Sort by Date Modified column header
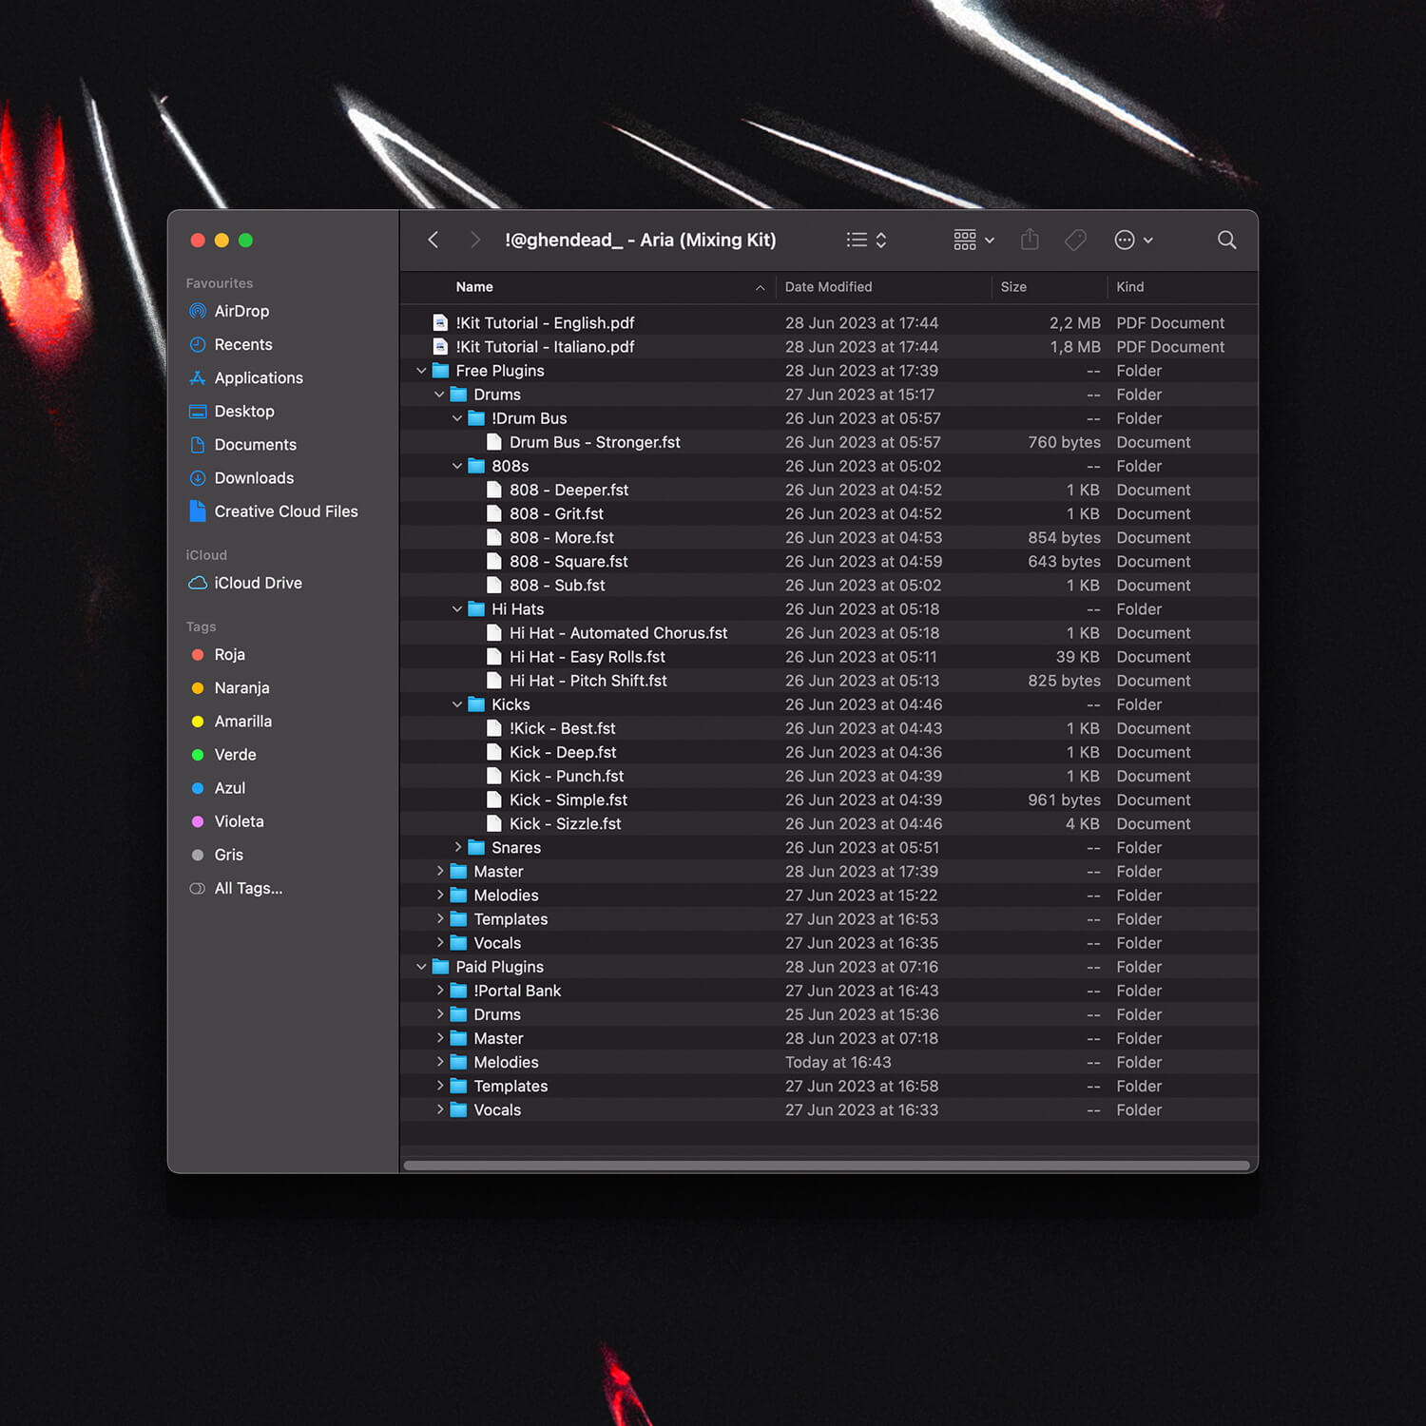Viewport: 1426px width, 1426px height. pos(828,286)
